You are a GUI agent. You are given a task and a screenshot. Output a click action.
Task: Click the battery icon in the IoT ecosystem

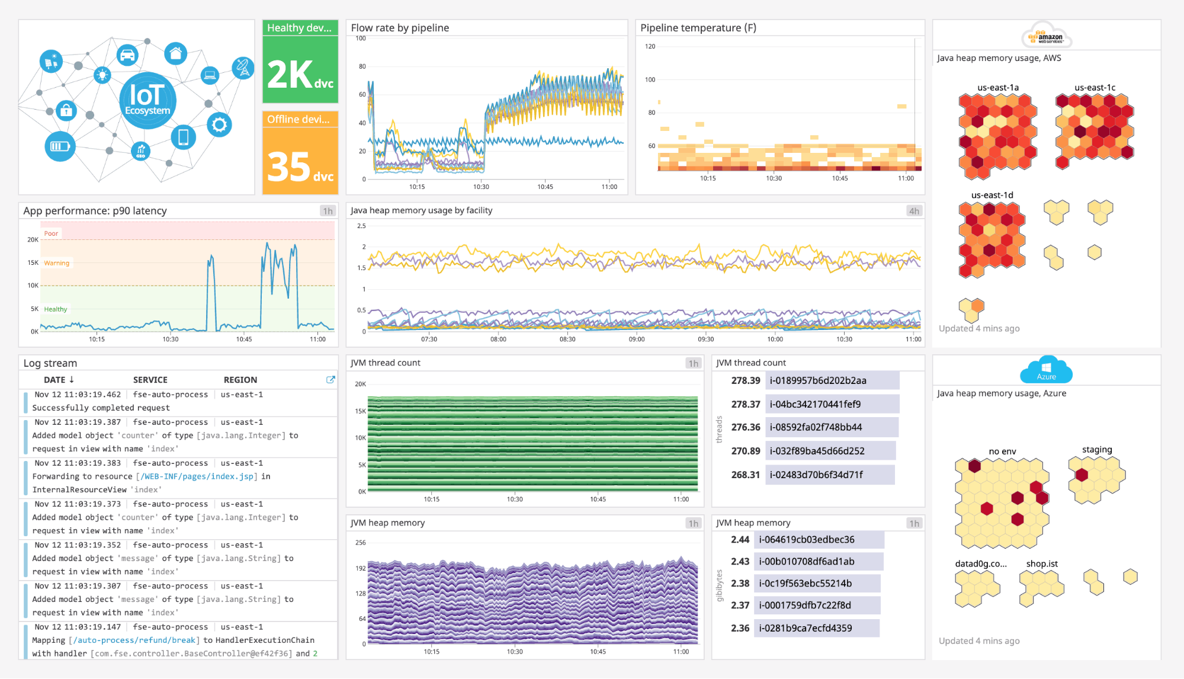coord(59,146)
